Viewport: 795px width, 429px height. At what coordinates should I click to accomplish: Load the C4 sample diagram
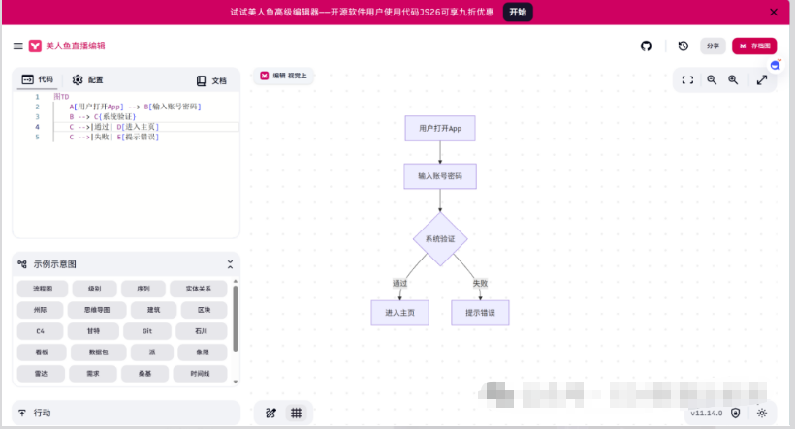click(40, 331)
